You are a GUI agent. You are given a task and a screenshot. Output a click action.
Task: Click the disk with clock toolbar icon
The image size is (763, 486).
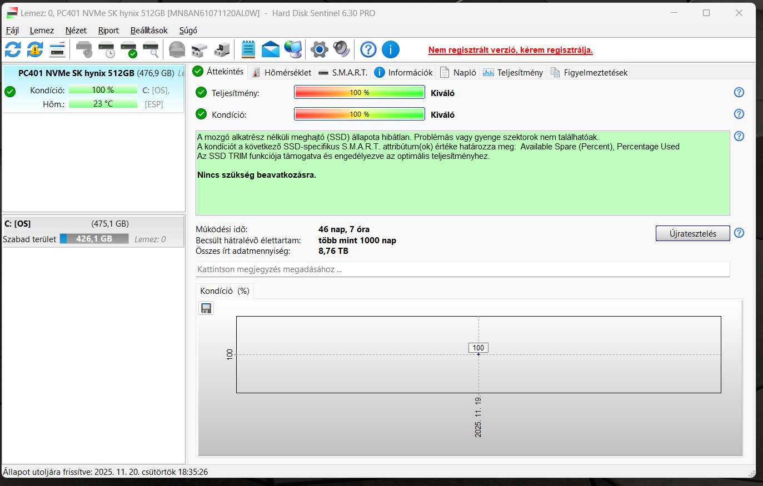tap(106, 49)
